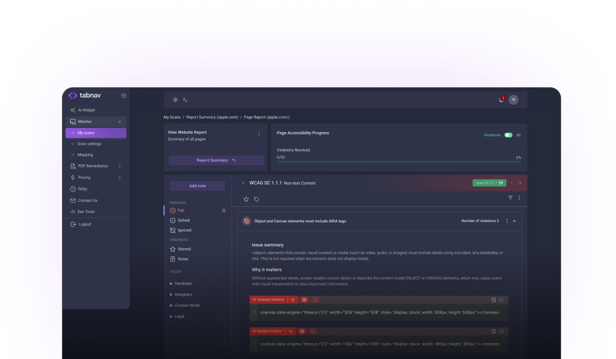The image size is (616, 359).
Task: Star the WCAG SC 1.1.1 criterion
Action: [x=245, y=199]
